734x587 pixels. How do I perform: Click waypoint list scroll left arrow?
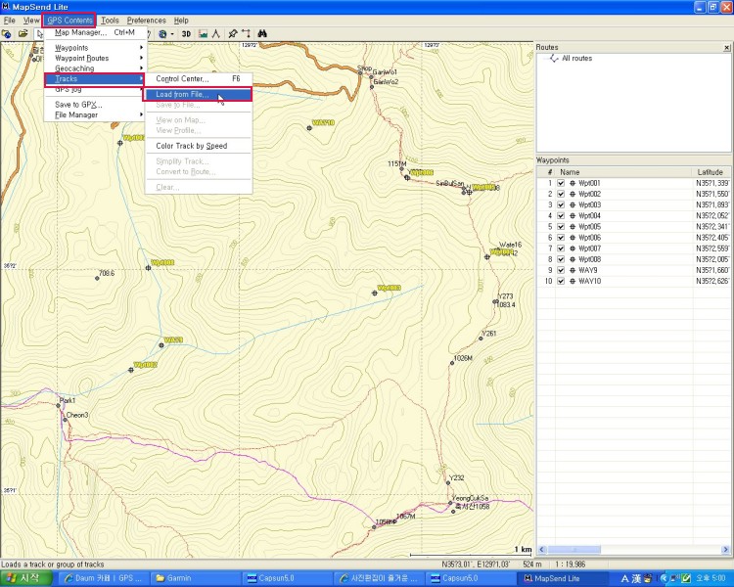pos(541,550)
